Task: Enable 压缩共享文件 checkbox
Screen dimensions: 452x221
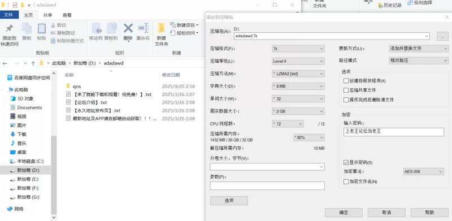Action: [x=346, y=90]
